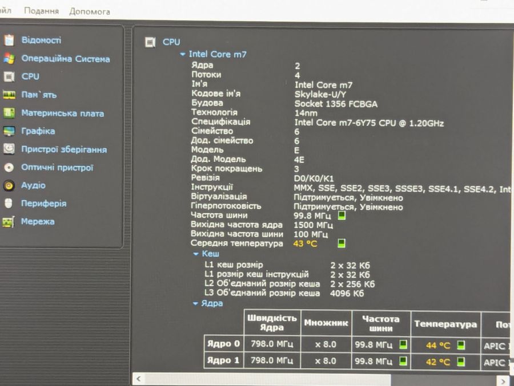Open the Відомості summary section
Viewport: 514px width, 386px height.
click(x=41, y=40)
